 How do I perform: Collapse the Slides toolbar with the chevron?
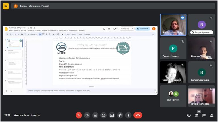click(153, 34)
